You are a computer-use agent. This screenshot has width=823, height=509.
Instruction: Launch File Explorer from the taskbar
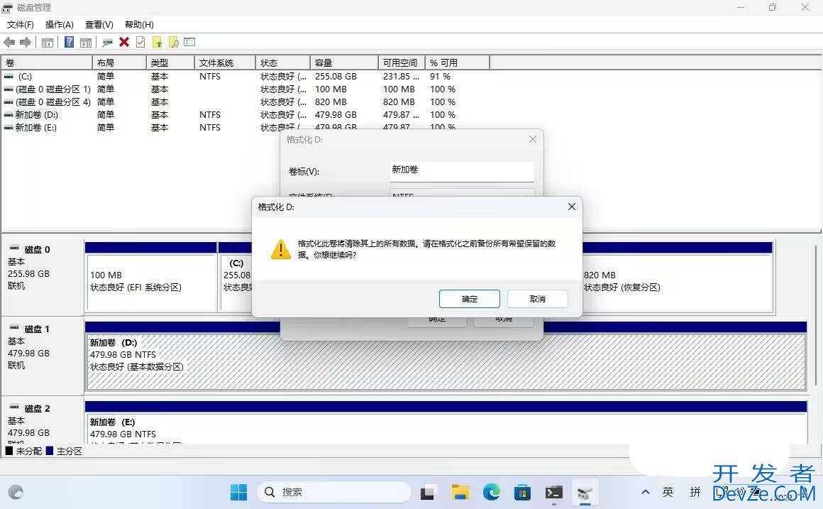(460, 492)
